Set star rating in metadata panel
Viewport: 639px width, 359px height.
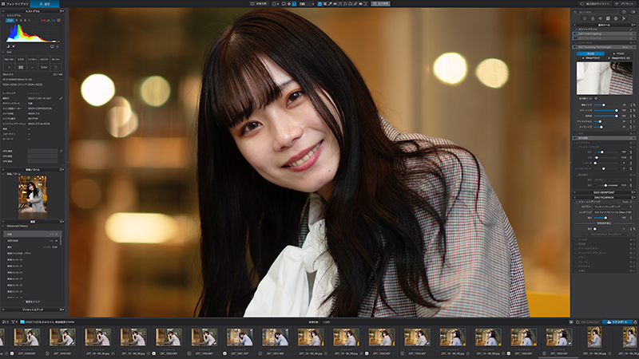(34, 93)
